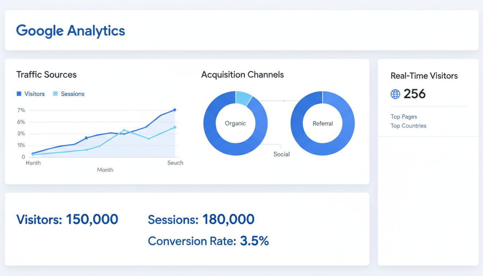Switch to the Traffic Sources panel
This screenshot has height=276, width=483.
pyautogui.click(x=47, y=74)
